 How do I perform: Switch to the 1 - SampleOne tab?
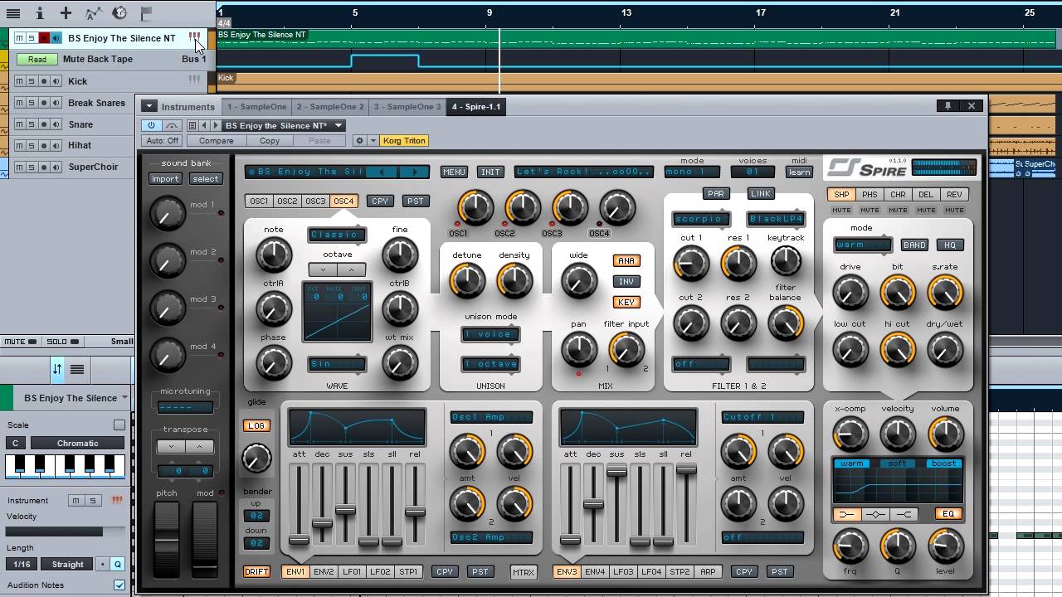(257, 107)
